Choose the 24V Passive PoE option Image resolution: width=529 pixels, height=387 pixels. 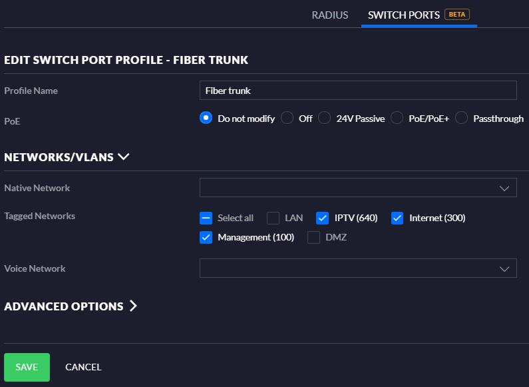[x=325, y=118]
